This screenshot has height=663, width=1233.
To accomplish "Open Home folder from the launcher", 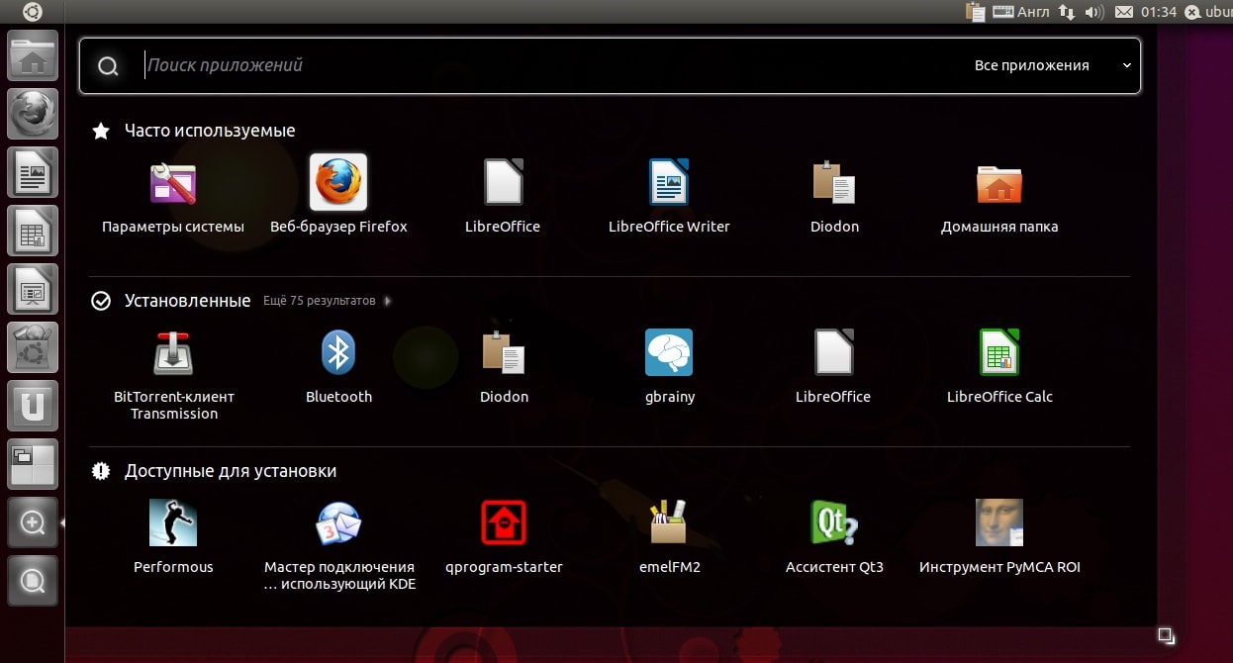I will (34, 56).
